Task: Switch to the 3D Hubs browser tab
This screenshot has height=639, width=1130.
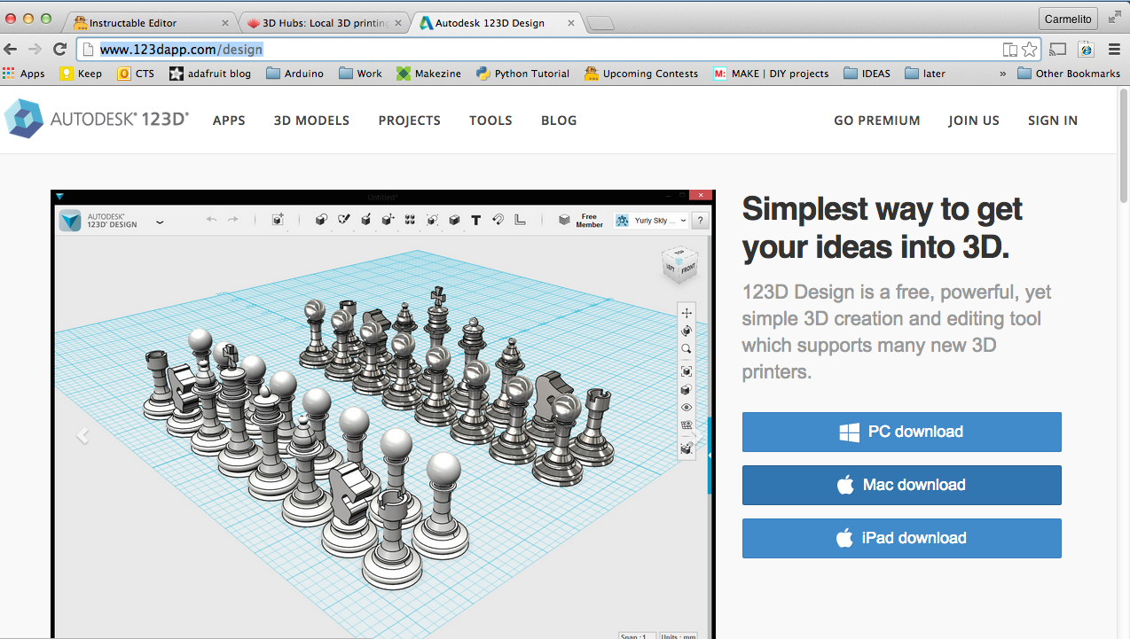Action: tap(324, 22)
